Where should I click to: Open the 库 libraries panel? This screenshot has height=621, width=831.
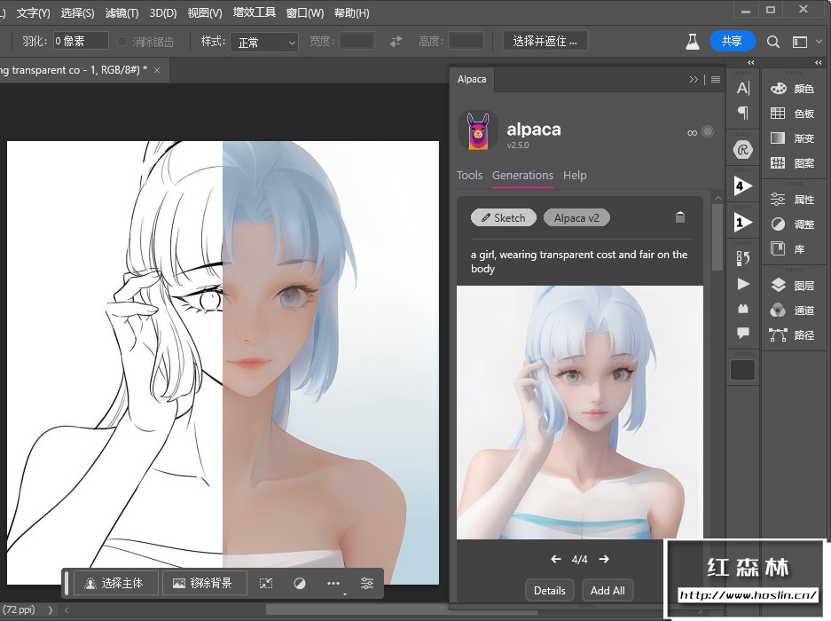point(788,248)
